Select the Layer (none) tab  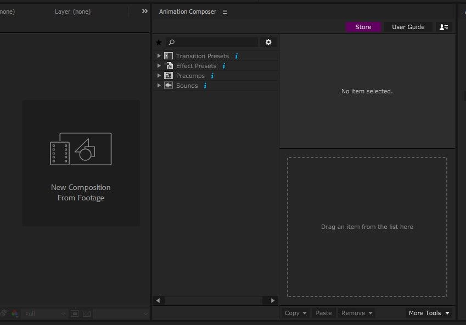[x=72, y=12]
